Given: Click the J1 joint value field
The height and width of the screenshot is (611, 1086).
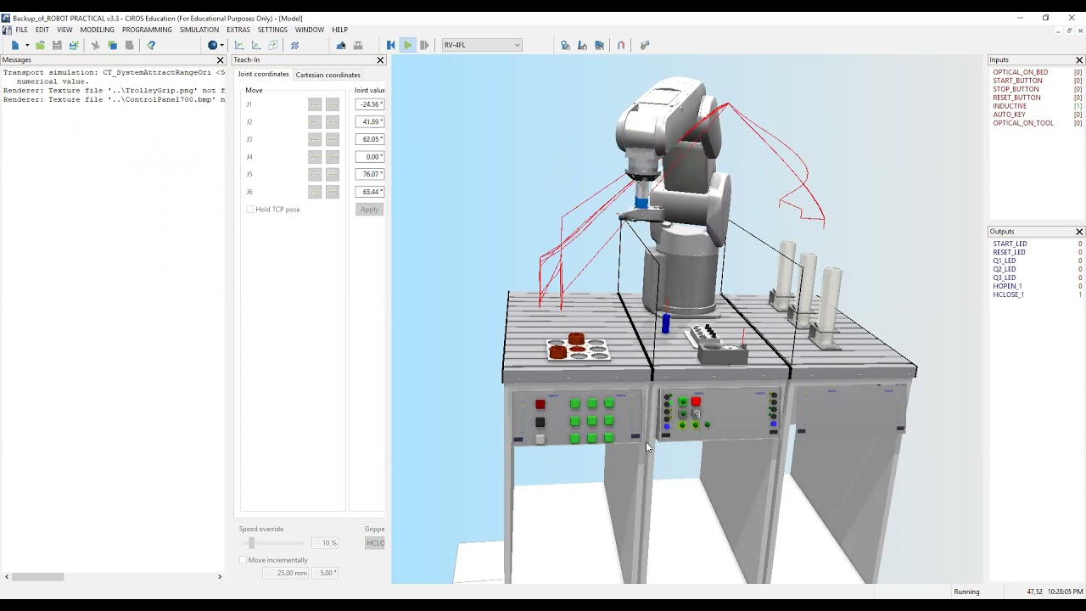Looking at the screenshot, I should (x=370, y=104).
